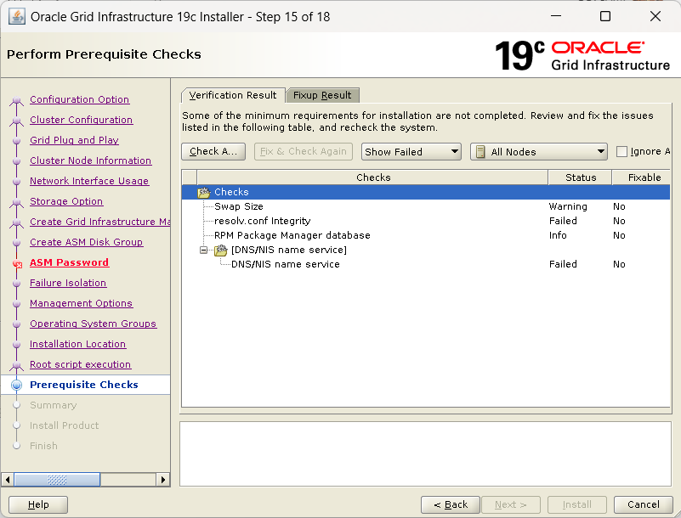The width and height of the screenshot is (681, 518).
Task: Click the server icon in All Nodes dropdown
Action: (x=480, y=152)
